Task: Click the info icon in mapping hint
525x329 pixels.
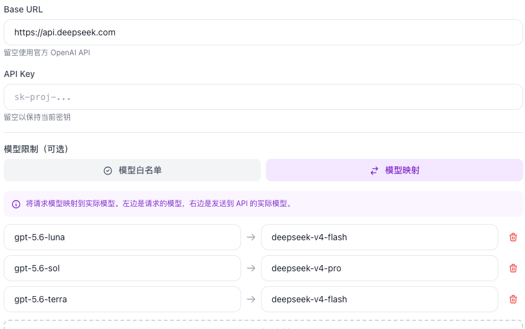Action: tap(16, 204)
